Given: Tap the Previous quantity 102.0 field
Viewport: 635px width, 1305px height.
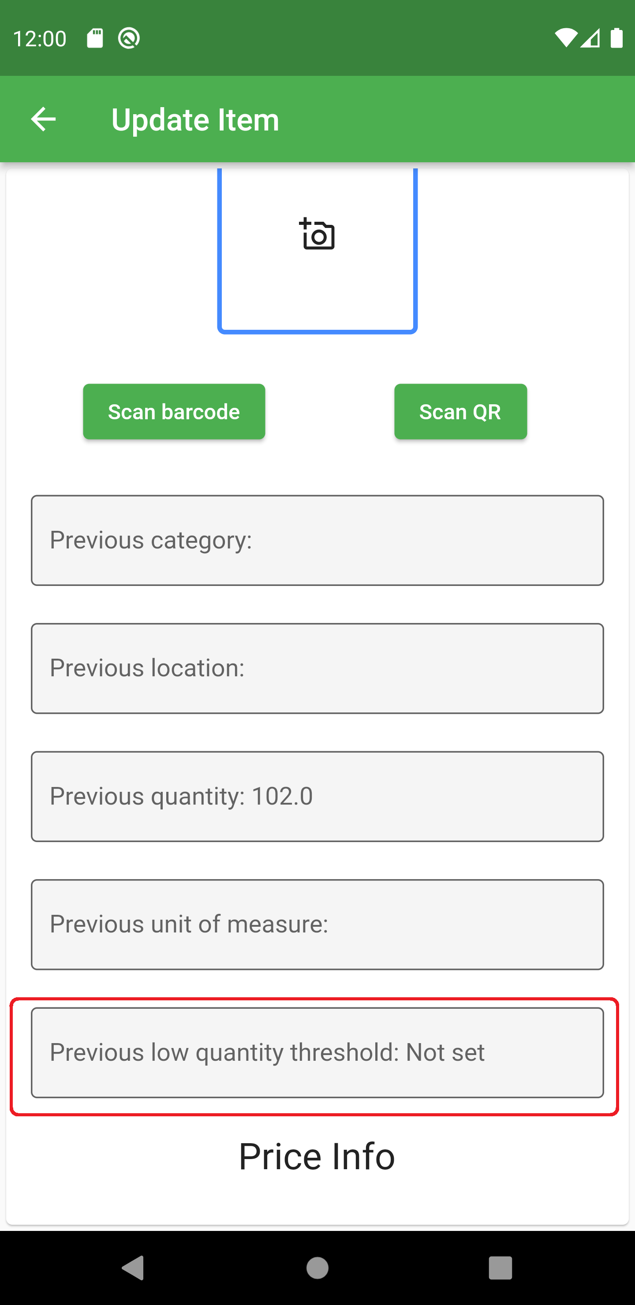Looking at the screenshot, I should point(317,796).
